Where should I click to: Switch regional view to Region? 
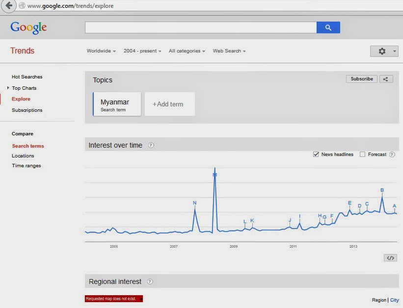[379, 300]
